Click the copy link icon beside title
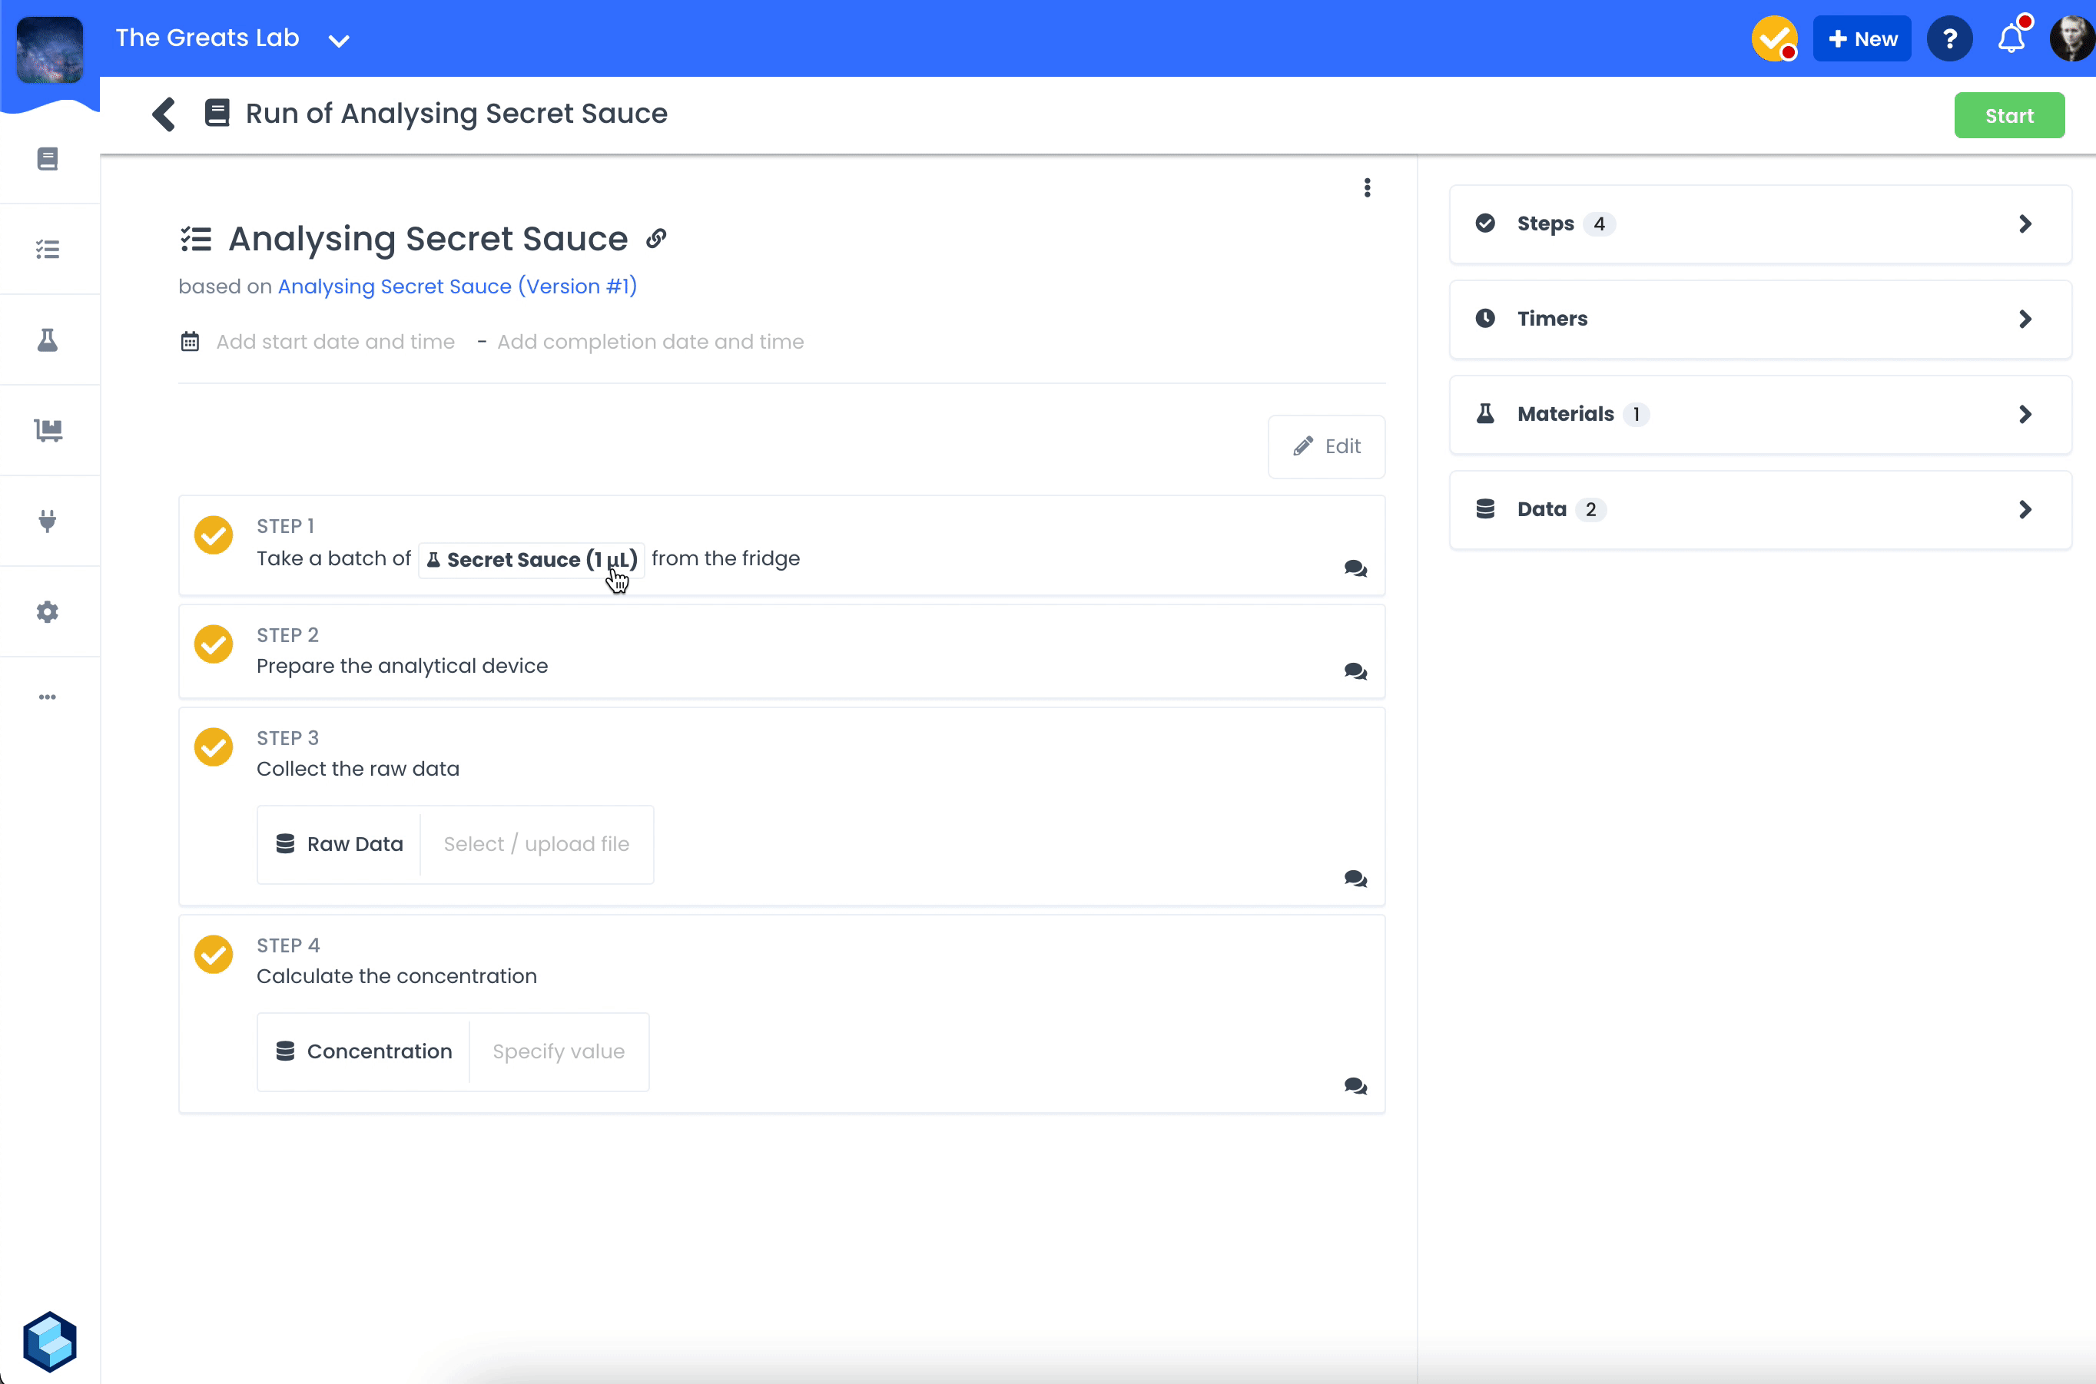This screenshot has width=2096, height=1384. pyautogui.click(x=656, y=238)
